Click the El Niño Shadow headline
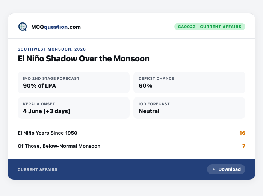 [83, 59]
